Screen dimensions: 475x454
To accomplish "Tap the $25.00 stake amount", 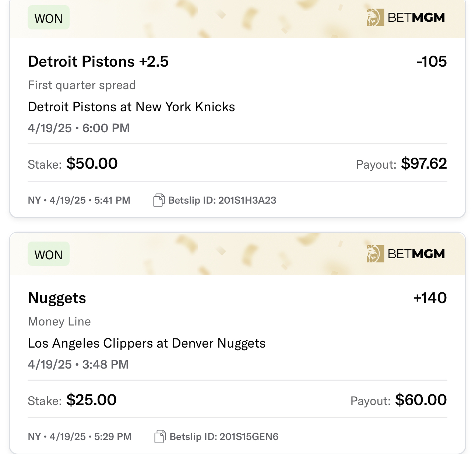I will pos(91,400).
